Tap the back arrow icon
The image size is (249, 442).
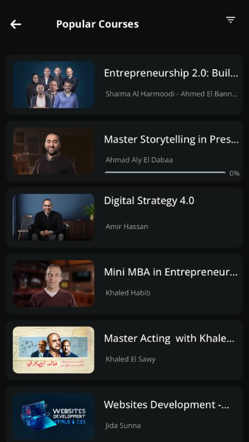click(x=16, y=24)
